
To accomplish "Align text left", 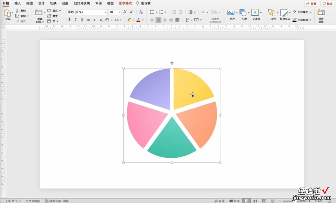I will (x=152, y=20).
